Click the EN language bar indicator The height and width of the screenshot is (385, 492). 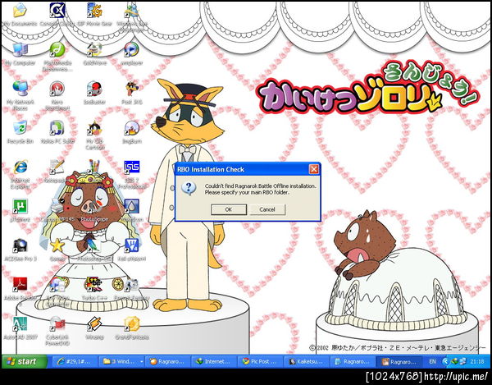(x=432, y=362)
